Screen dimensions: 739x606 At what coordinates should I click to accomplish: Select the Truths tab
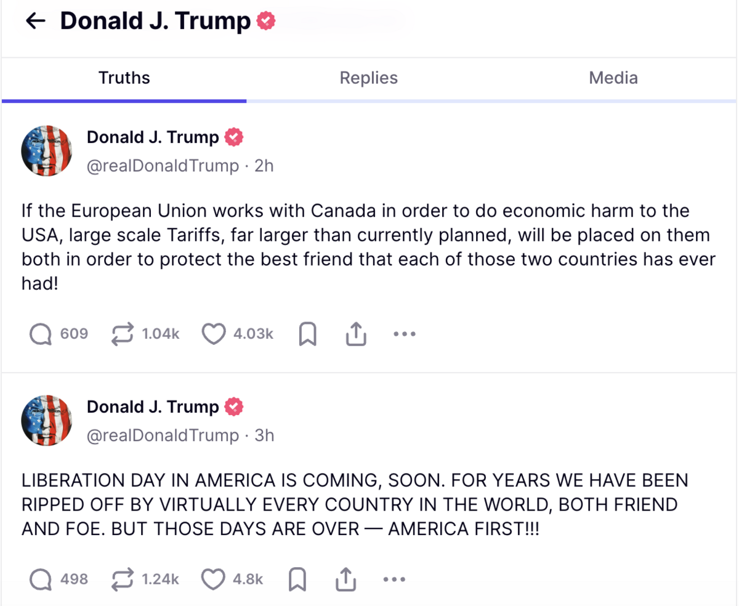pos(124,78)
